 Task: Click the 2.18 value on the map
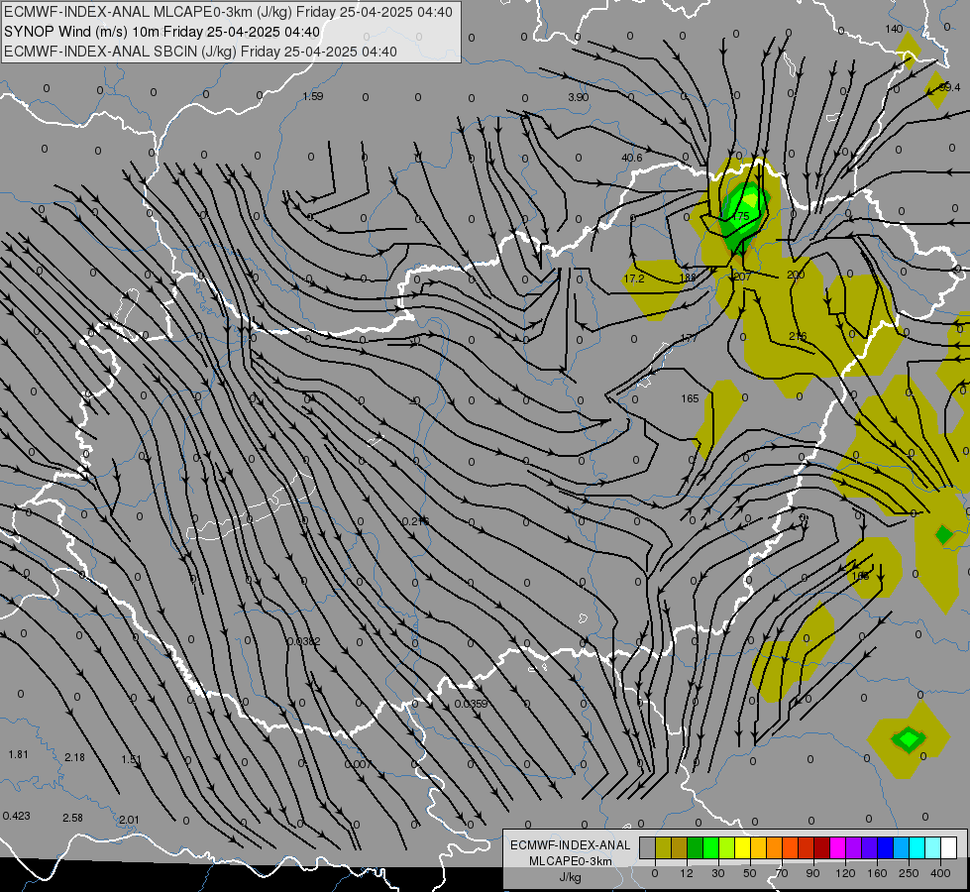click(x=74, y=757)
